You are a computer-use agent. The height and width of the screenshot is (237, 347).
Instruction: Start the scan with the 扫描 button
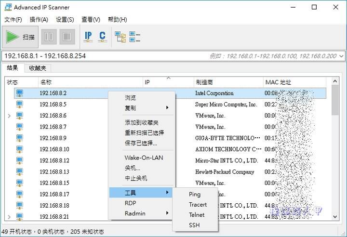tap(20, 37)
